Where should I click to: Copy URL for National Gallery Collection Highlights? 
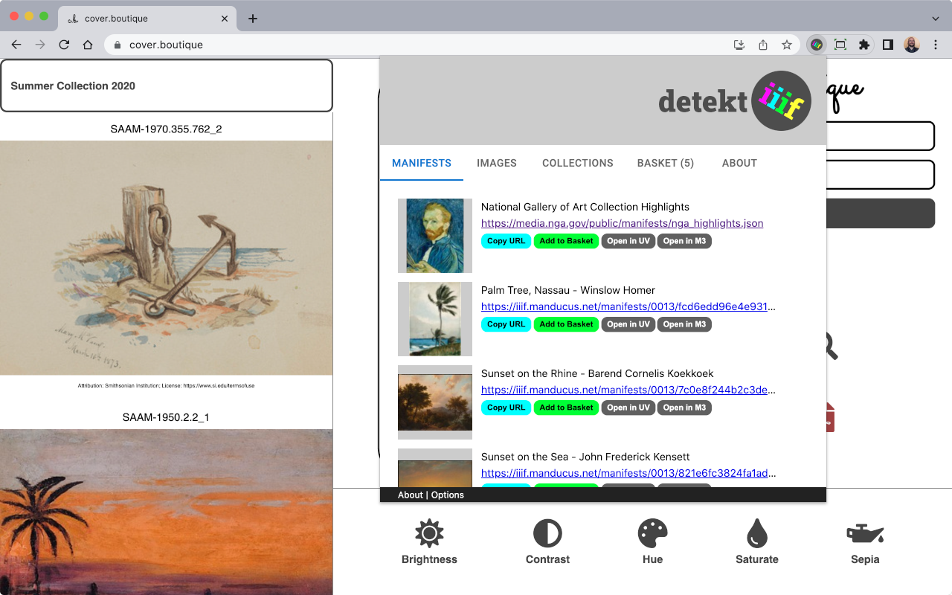(x=506, y=241)
